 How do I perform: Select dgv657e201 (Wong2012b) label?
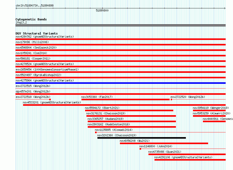[x=33, y=91]
